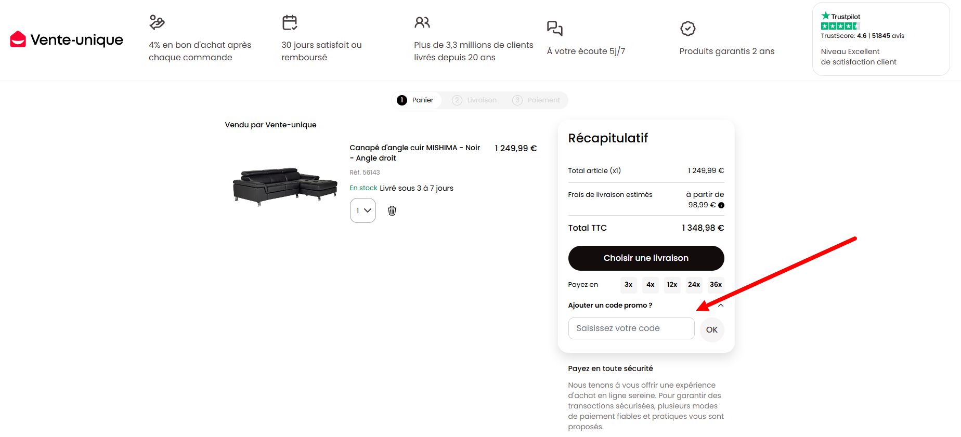Click the customers people icon
Screen dimensions: 961x437
422,22
